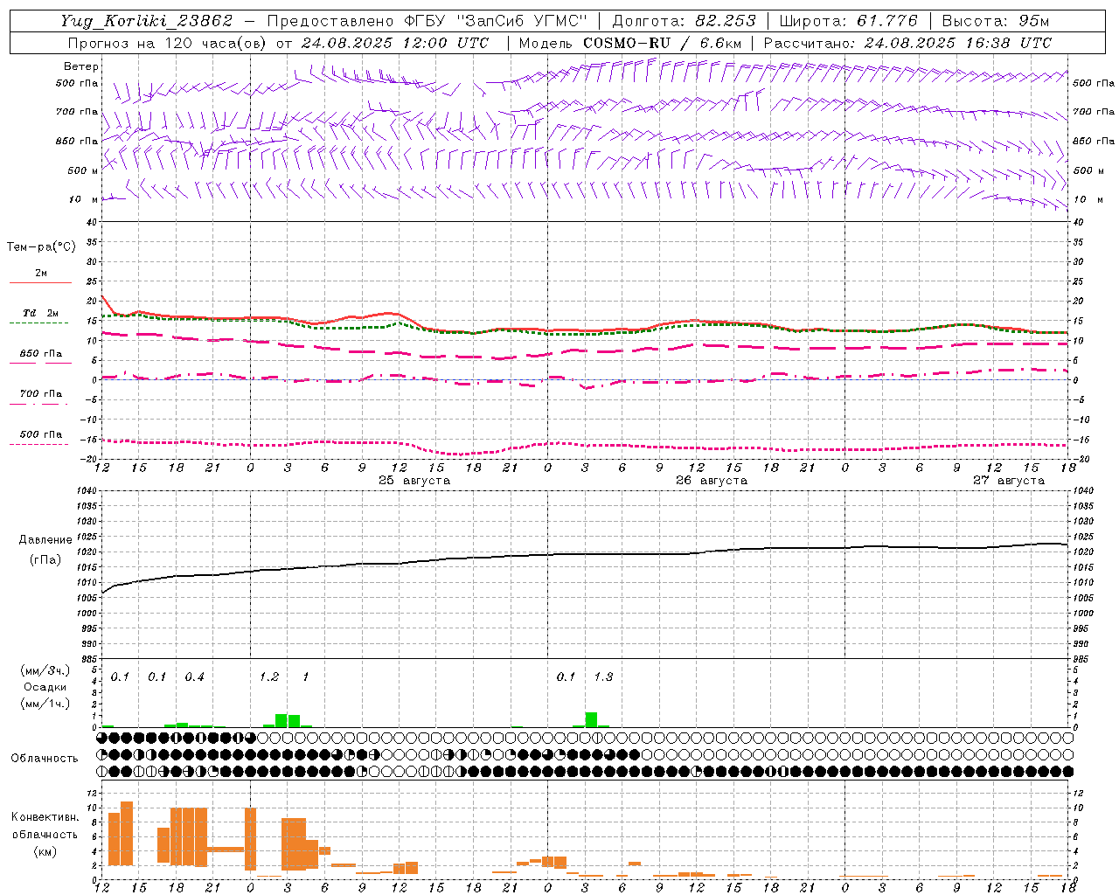Click the "2м" temperature legend entry
Screen dimensions: 1119x895
coord(41,274)
